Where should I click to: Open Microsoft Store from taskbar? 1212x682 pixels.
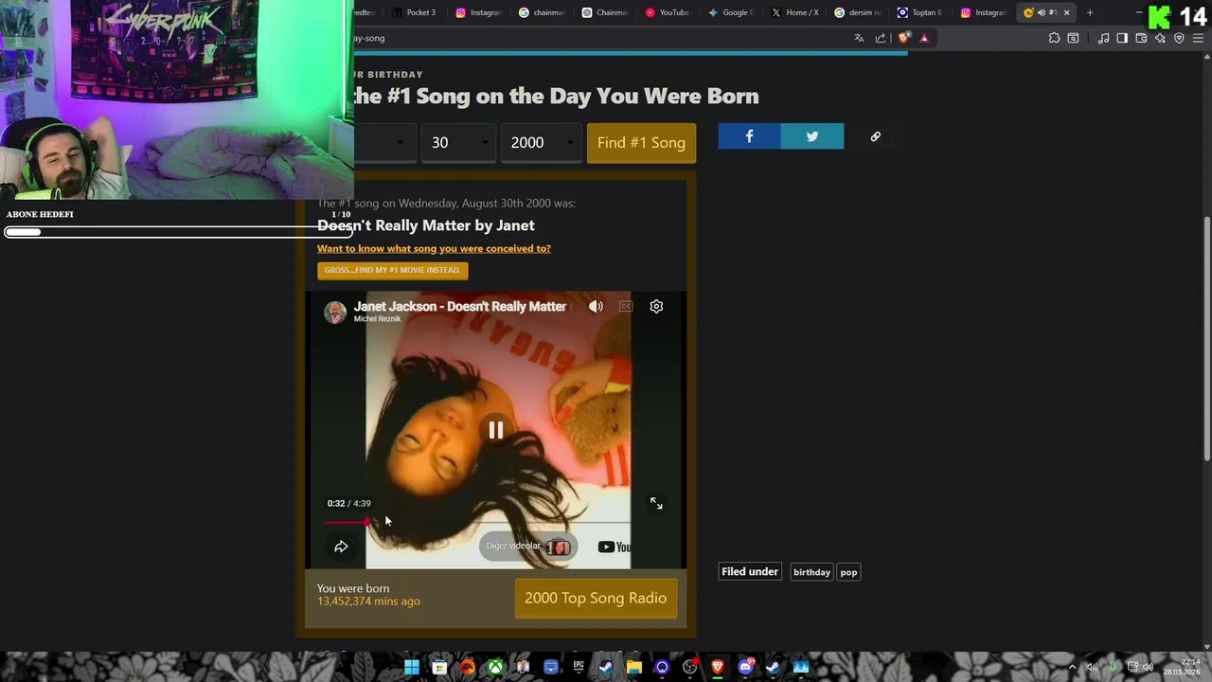(439, 667)
